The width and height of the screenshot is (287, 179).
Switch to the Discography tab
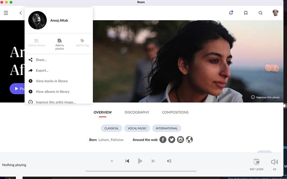137,112
